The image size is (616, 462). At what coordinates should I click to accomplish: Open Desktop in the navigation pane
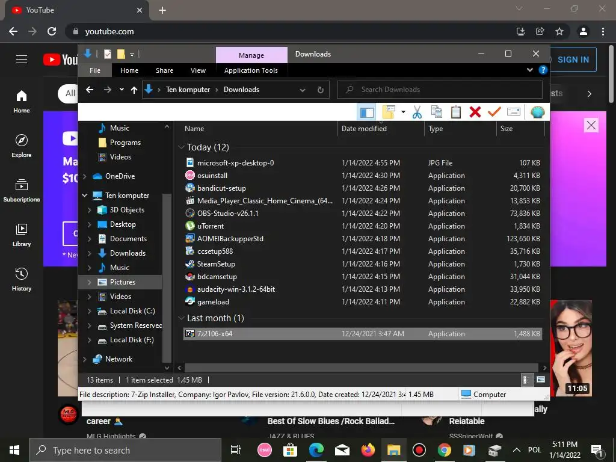pyautogui.click(x=123, y=224)
